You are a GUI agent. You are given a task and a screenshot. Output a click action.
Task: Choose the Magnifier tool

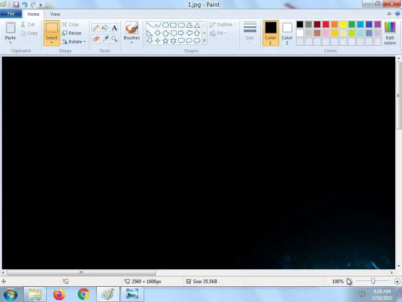point(114,39)
